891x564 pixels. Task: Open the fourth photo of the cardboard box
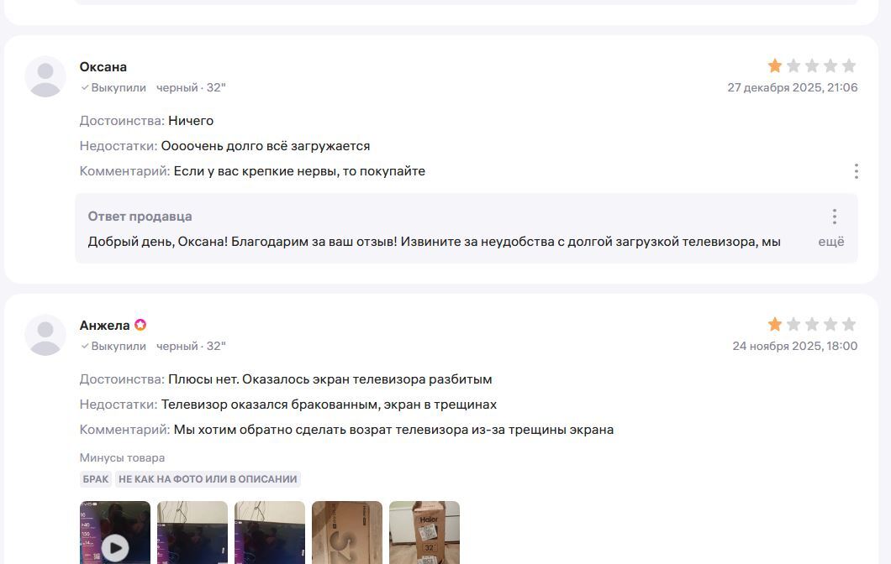[x=346, y=533]
